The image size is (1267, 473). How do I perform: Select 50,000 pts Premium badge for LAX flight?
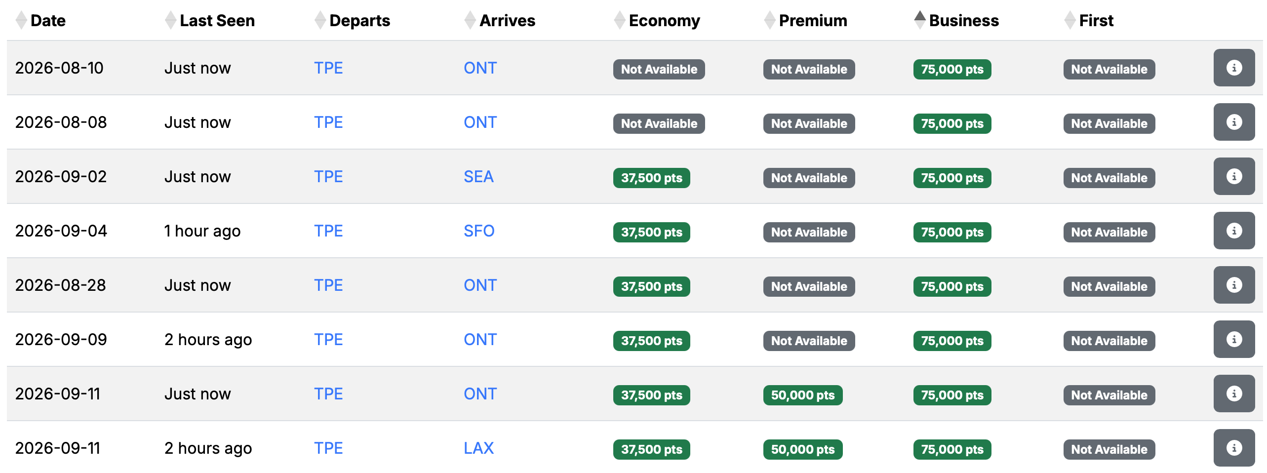803,449
